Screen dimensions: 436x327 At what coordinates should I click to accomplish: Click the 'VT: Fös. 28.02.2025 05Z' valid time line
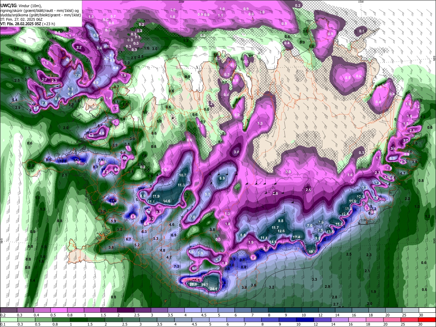click(21, 24)
